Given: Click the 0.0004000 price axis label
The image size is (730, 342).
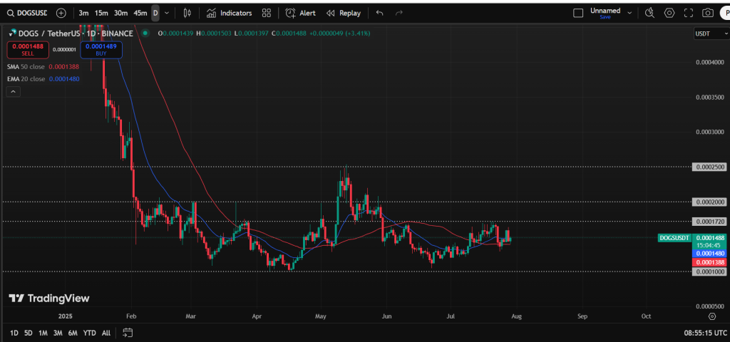Looking at the screenshot, I should [709, 62].
